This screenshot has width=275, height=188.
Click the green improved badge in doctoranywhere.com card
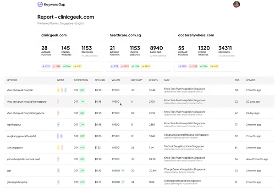coord(203,66)
